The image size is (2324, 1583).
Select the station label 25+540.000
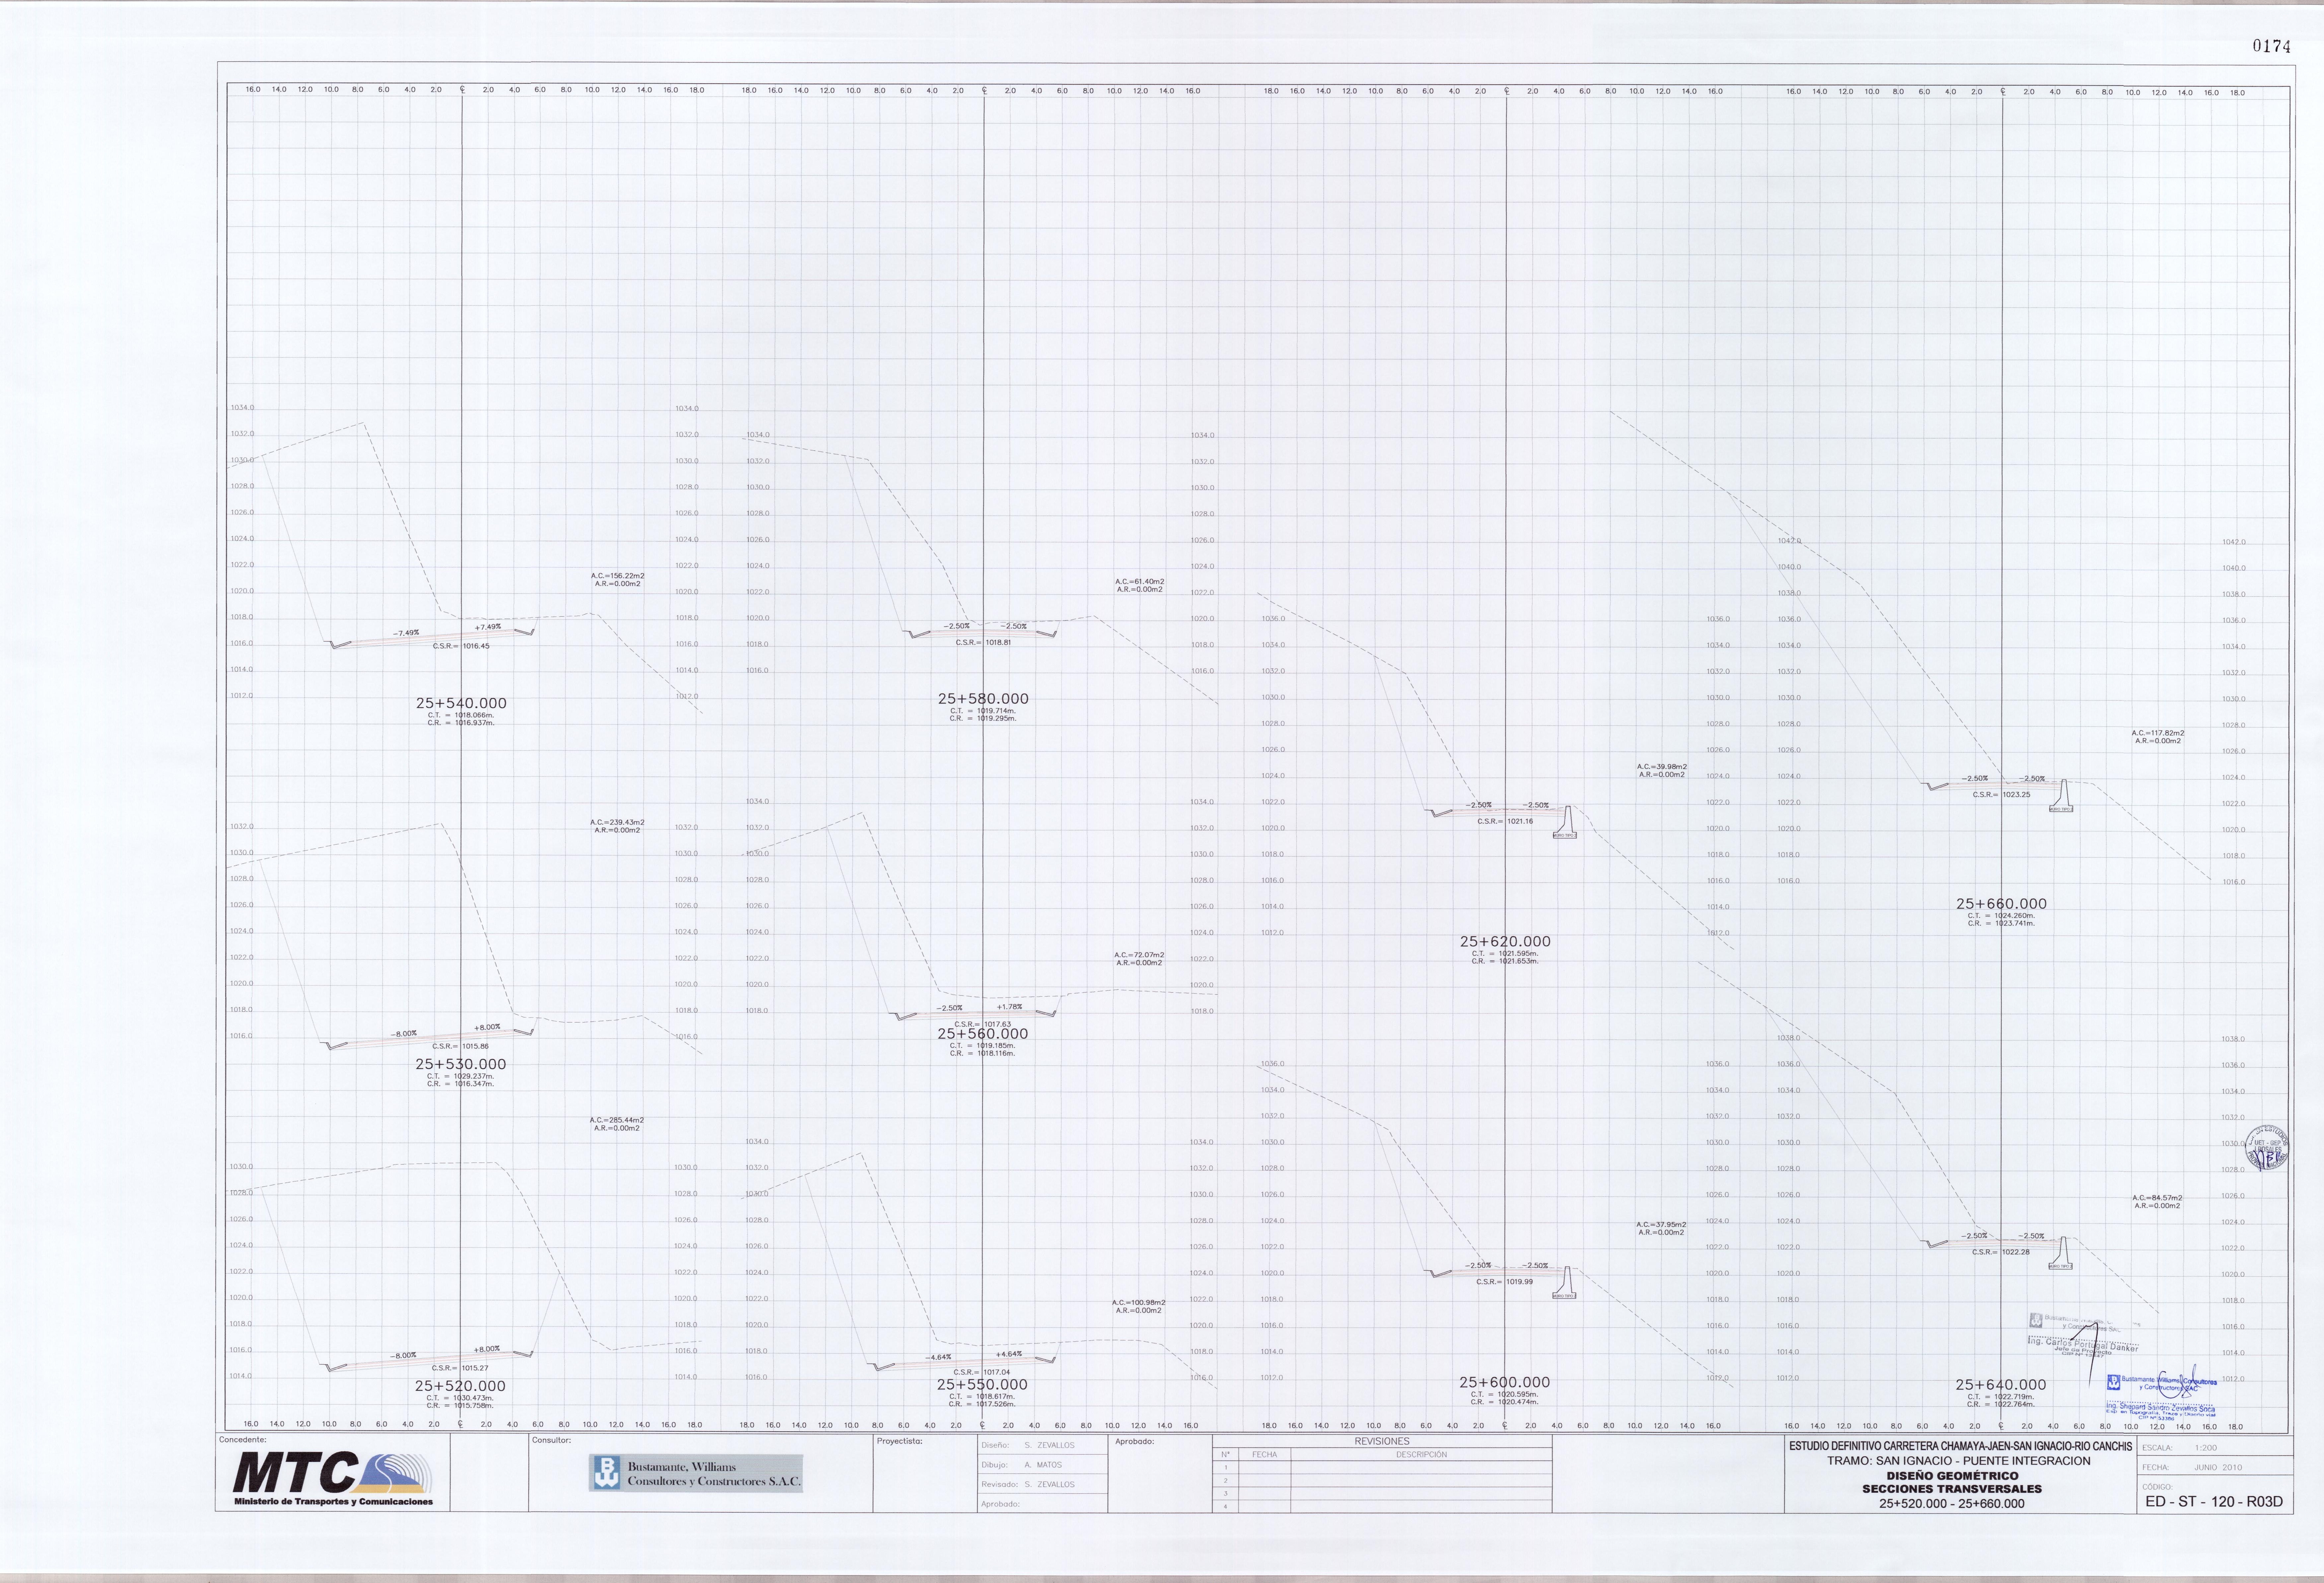pos(461,703)
